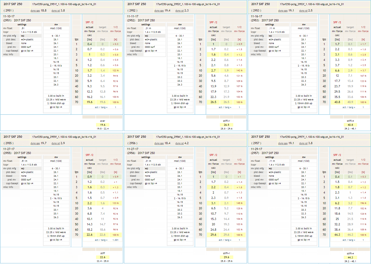Viewport: 371px width, 264px height.
Task: Select the ( 2952 ) run number label
Action: [132, 11]
